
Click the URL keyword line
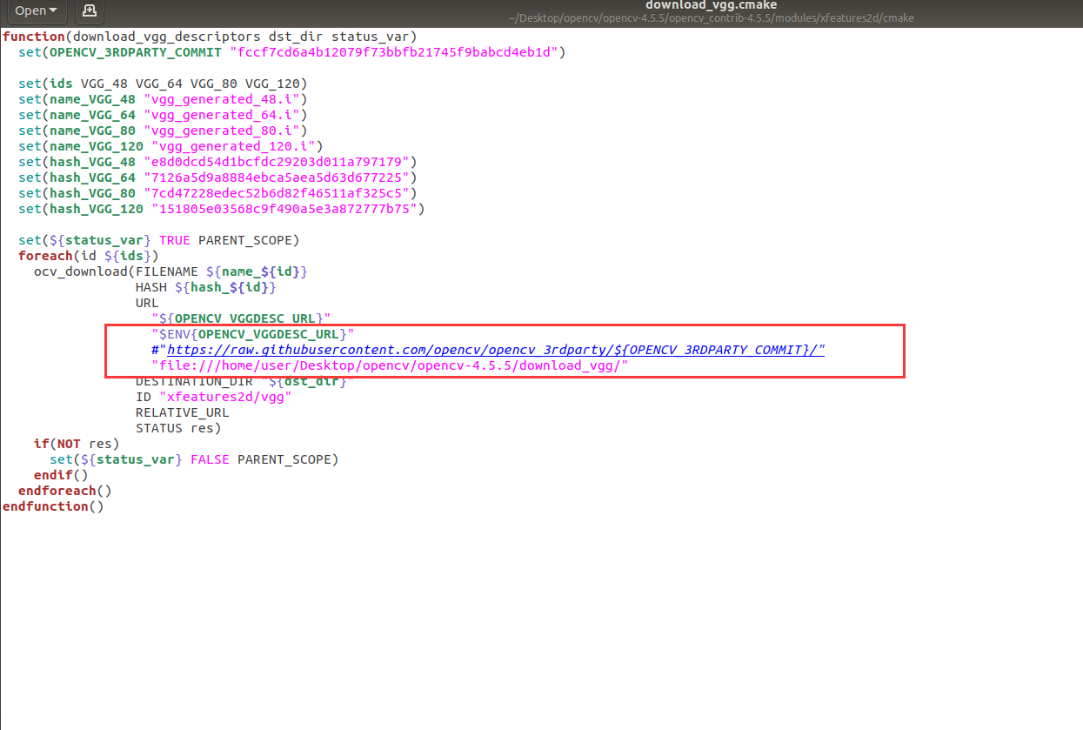tap(147, 303)
